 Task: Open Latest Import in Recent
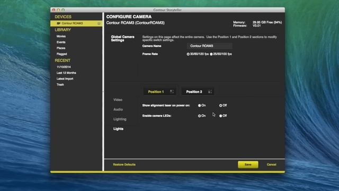point(65,79)
